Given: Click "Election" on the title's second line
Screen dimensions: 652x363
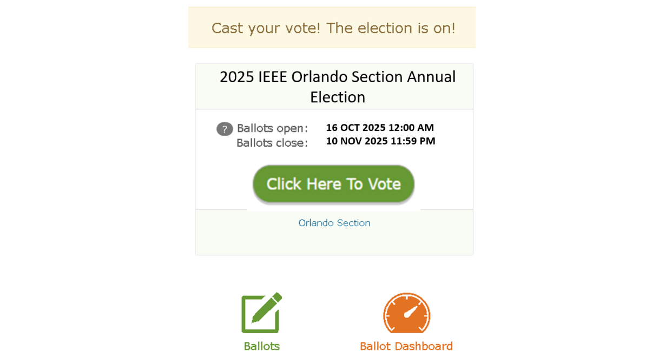Looking at the screenshot, I should tap(338, 97).
